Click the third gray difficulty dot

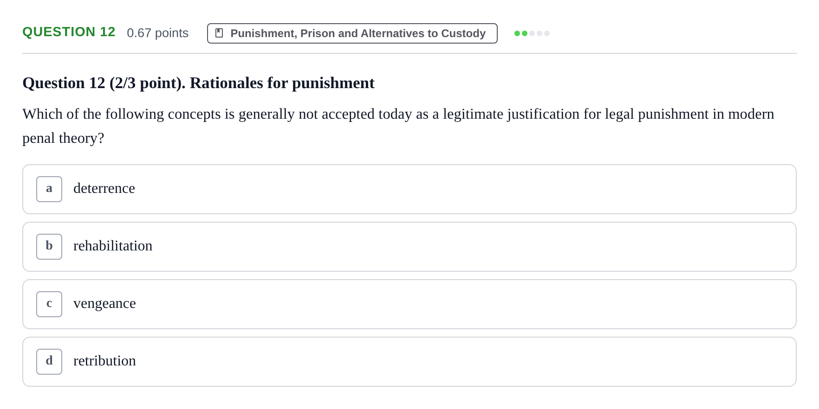click(x=532, y=33)
